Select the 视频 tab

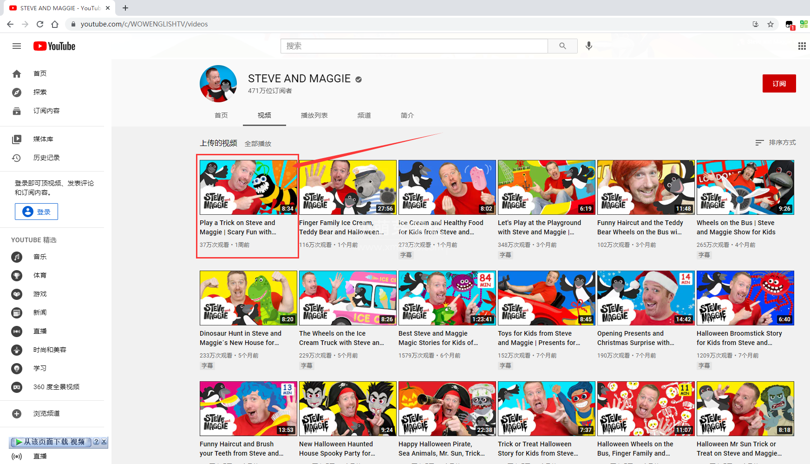(264, 115)
